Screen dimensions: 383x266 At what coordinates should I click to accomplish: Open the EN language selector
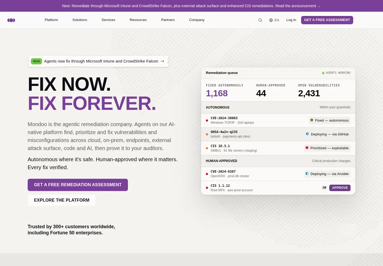[x=274, y=20]
